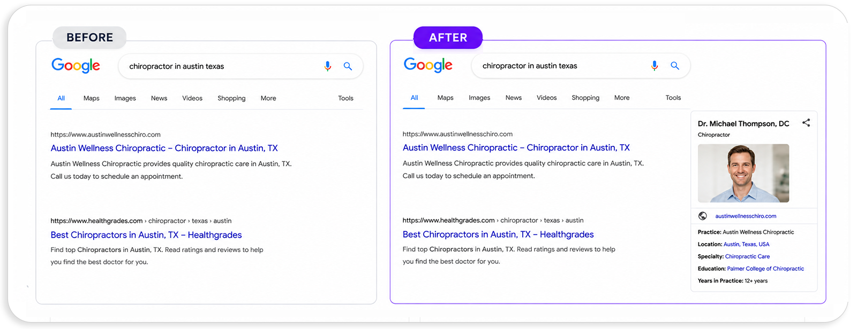Open austinwellnesschiro.com link in knowledge card
The width and height of the screenshot is (857, 329).
coord(746,216)
